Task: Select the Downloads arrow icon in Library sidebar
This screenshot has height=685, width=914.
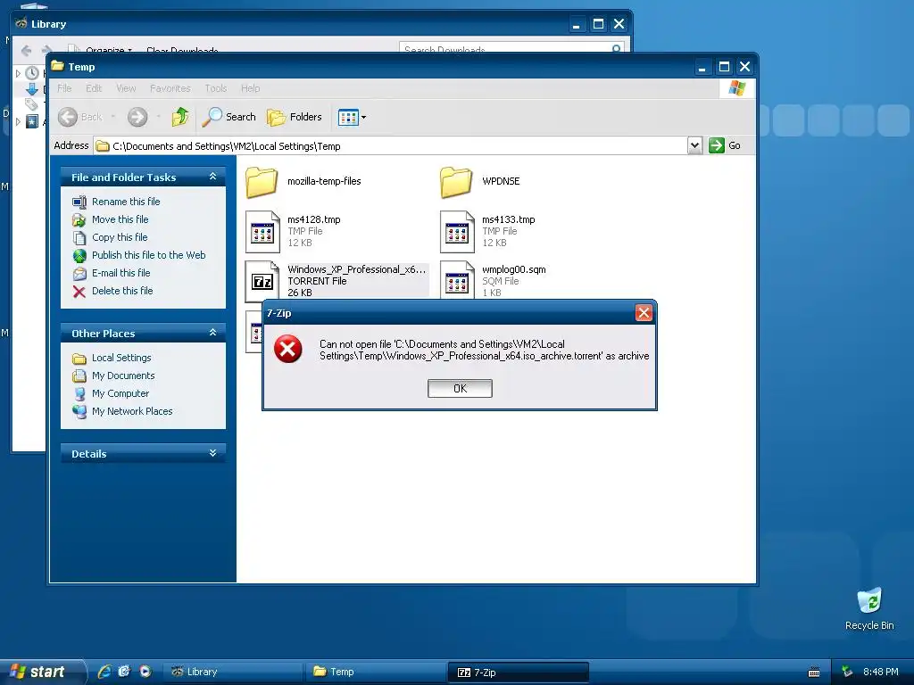Action: point(32,89)
